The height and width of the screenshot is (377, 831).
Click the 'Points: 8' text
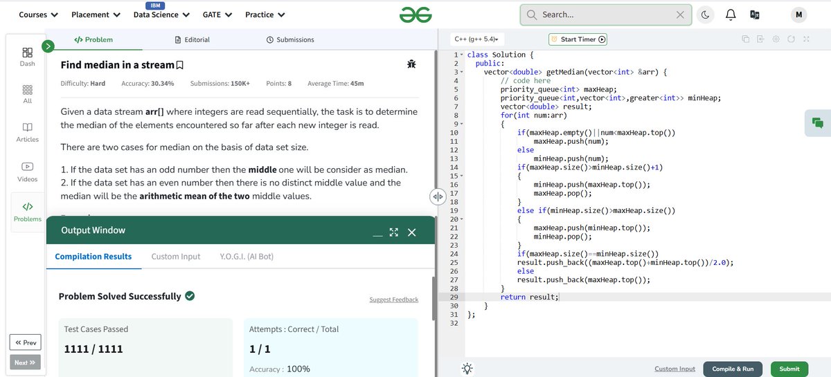(278, 84)
